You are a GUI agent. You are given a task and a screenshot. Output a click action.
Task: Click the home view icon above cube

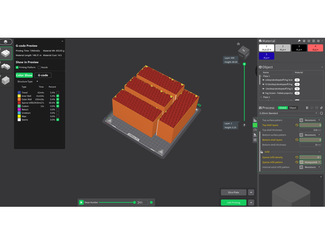[x=239, y=44]
